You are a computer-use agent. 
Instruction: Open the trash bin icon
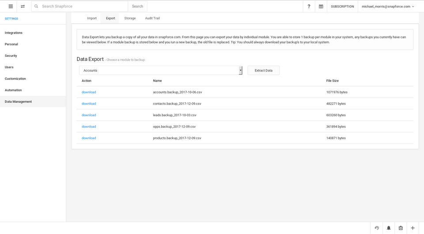pyautogui.click(x=401, y=228)
